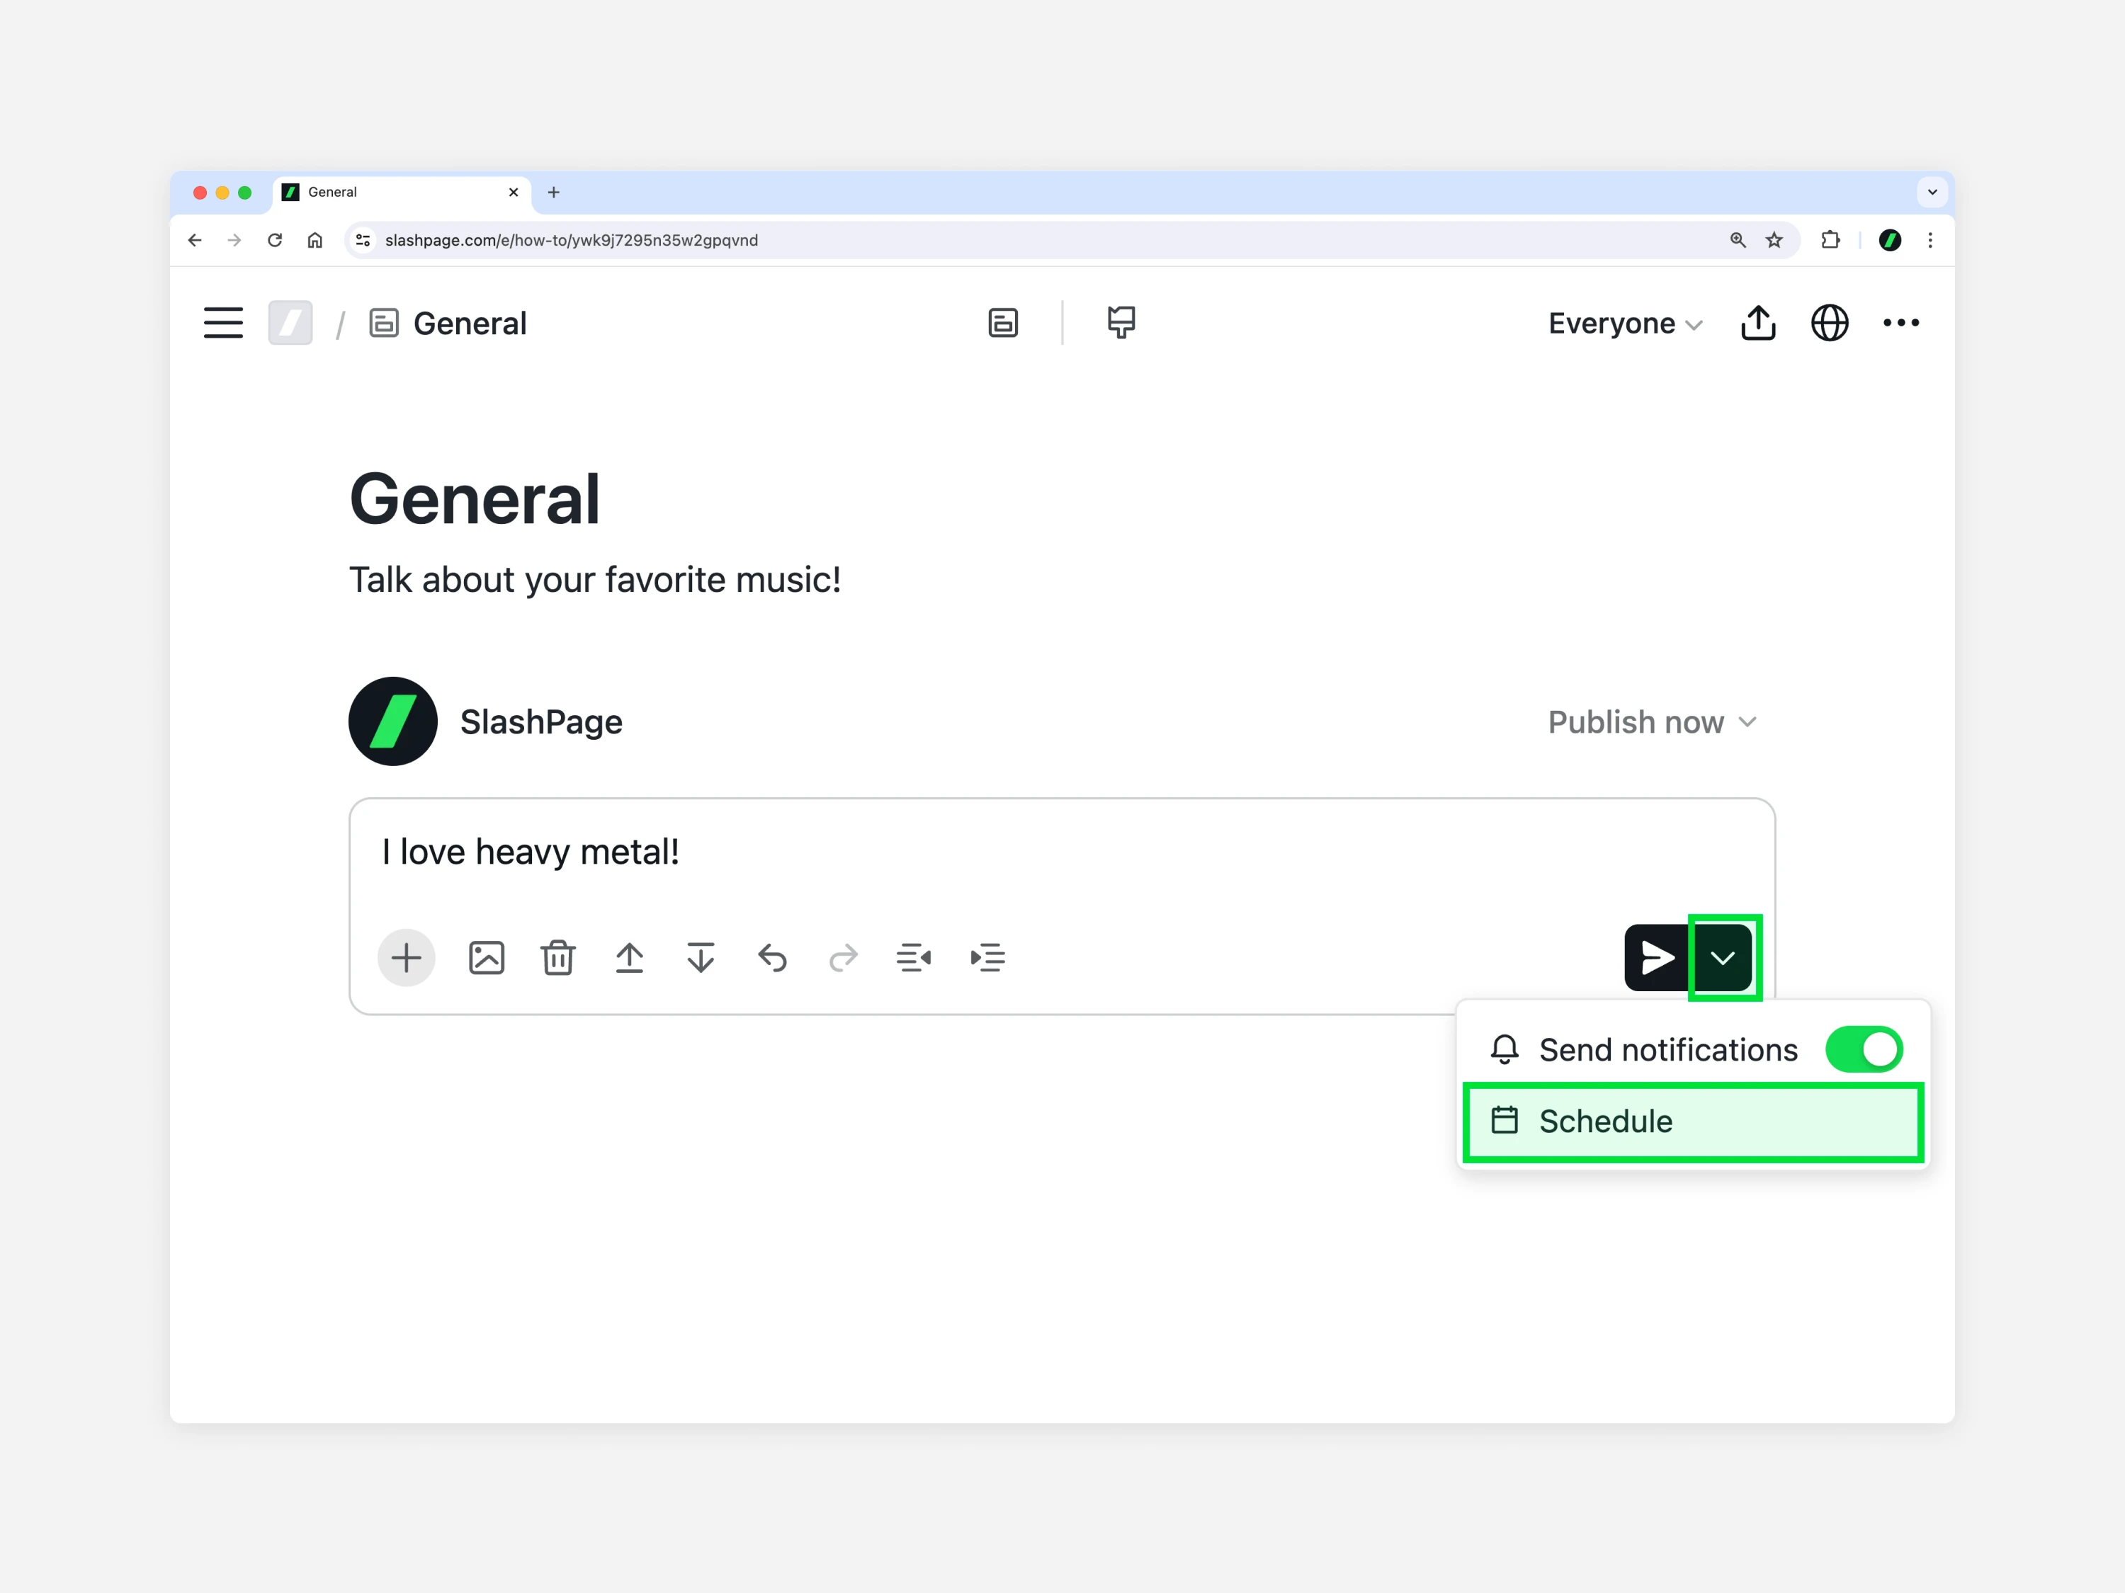Bookmark this page with the star icon

(1774, 240)
